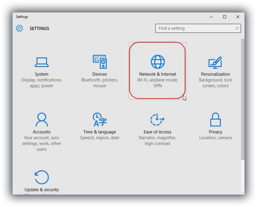Click 'Wi-Fi, airplane mode, VPN' description
Viewport: 257px width, 207px height.
coord(158,83)
